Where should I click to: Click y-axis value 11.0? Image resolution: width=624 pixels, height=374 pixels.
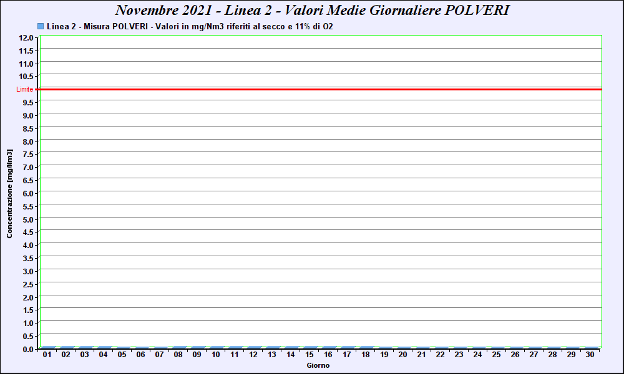click(x=26, y=64)
